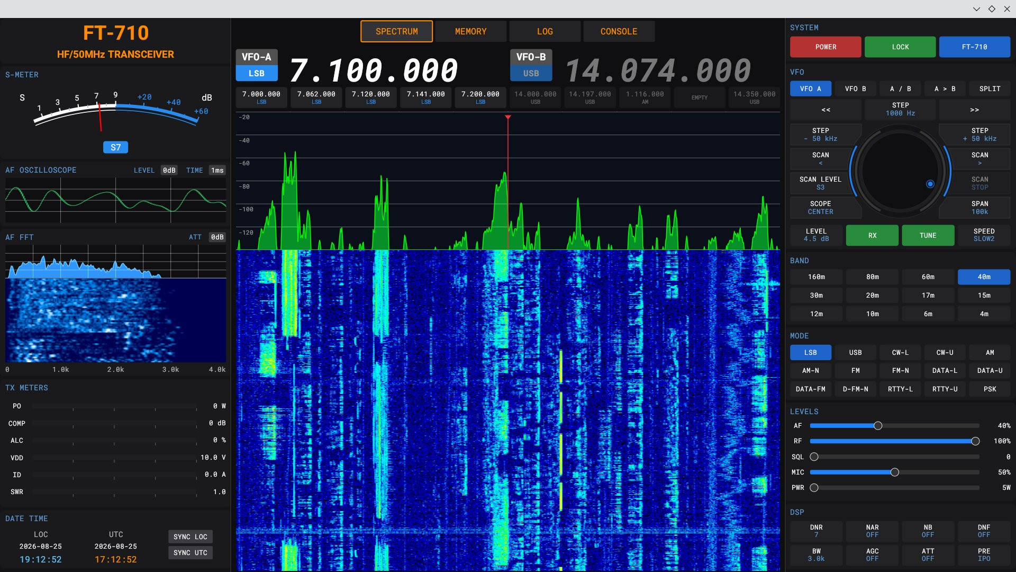Start upward scan with SCAN > button
The image size is (1016, 572).
(x=979, y=158)
